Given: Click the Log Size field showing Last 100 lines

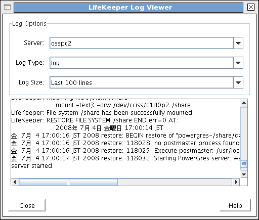Looking at the screenshot, I should 142,82.
